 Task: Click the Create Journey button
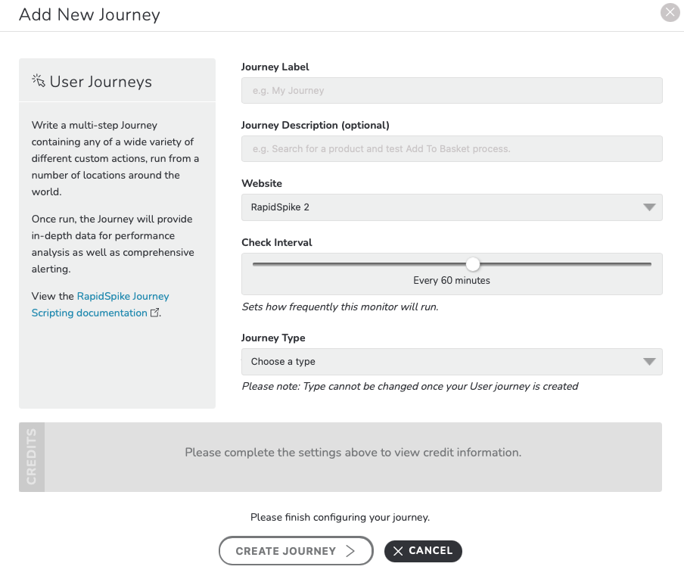click(296, 551)
